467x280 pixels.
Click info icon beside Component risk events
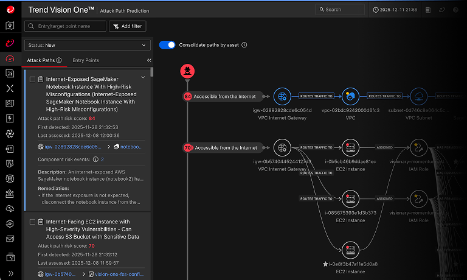point(95,159)
